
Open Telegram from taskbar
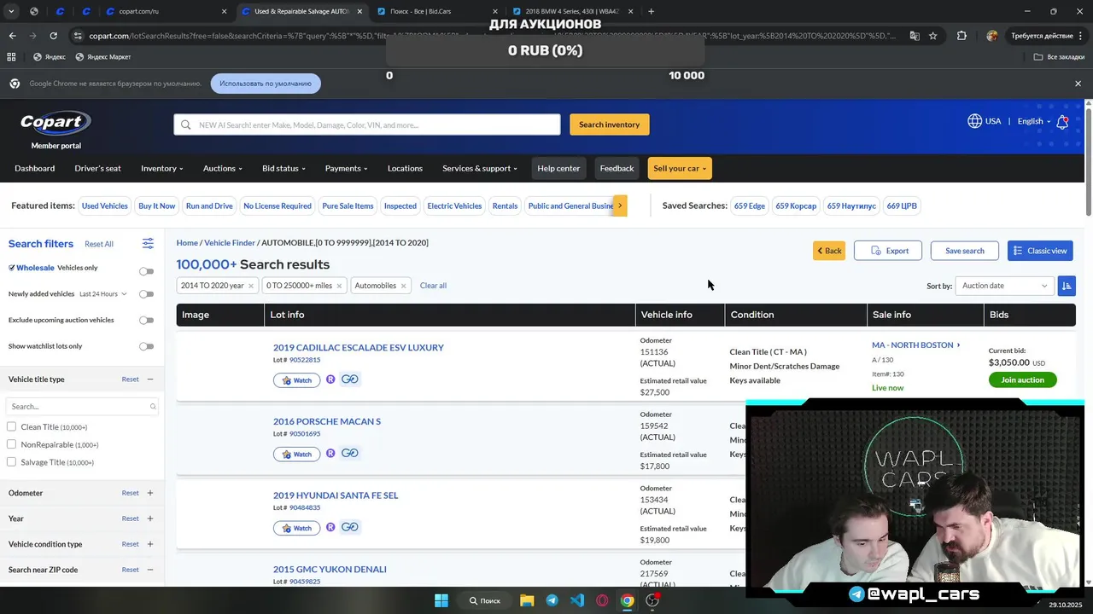pos(552,600)
